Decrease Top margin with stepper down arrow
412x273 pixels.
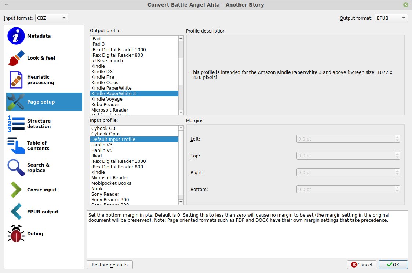pyautogui.click(x=397, y=157)
